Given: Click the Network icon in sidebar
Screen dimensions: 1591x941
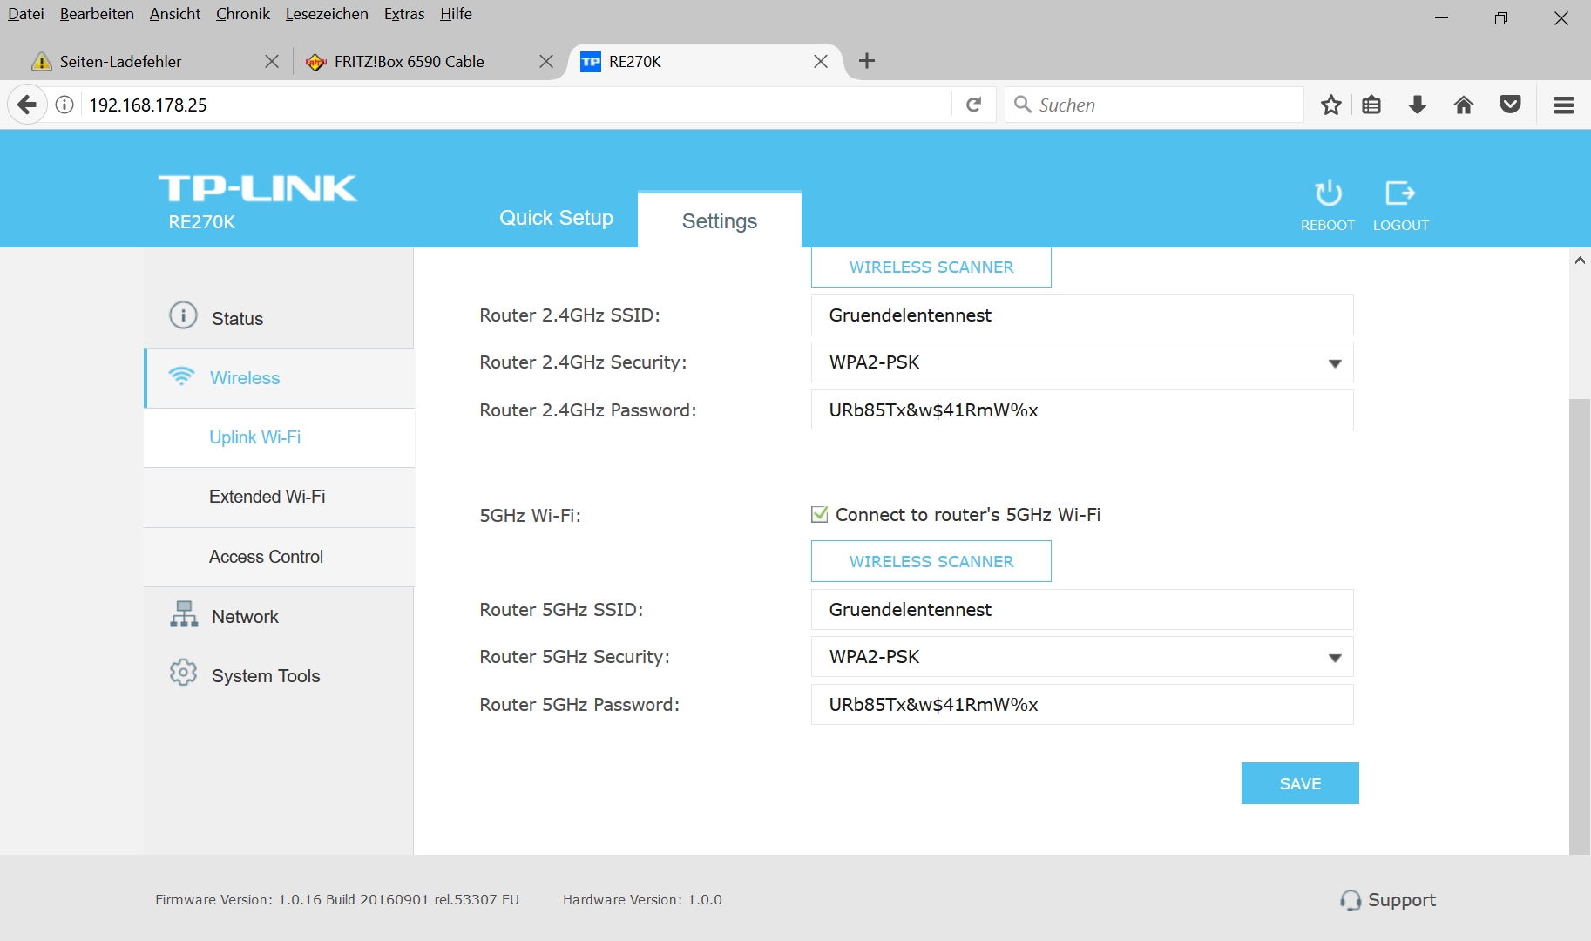Looking at the screenshot, I should (184, 614).
